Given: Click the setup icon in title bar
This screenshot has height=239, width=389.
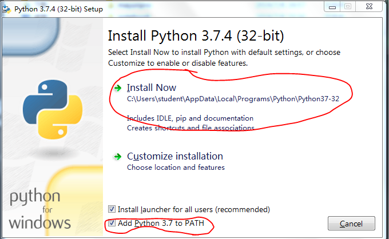Looking at the screenshot, I should point(6,9).
